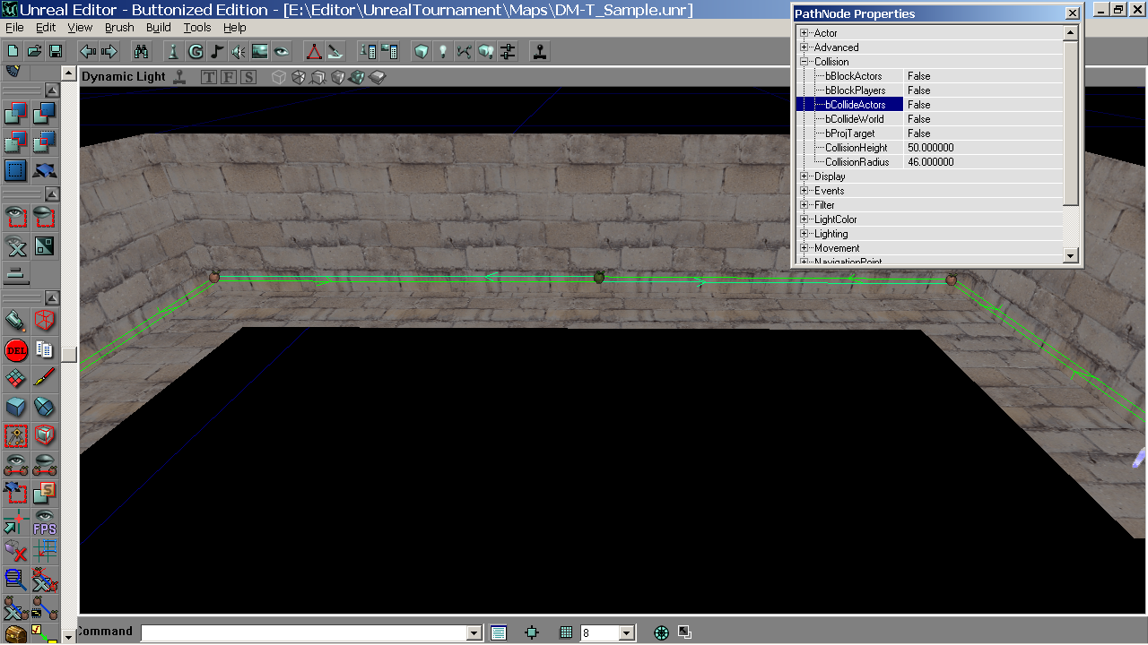Open the View menu
This screenshot has width=1148, height=645.
click(80, 28)
